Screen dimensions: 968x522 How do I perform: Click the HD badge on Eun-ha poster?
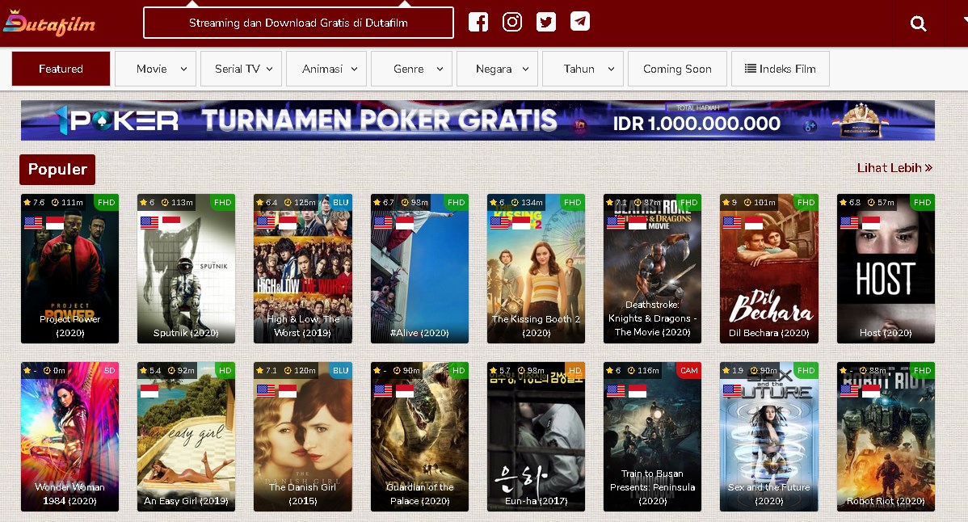tap(574, 371)
